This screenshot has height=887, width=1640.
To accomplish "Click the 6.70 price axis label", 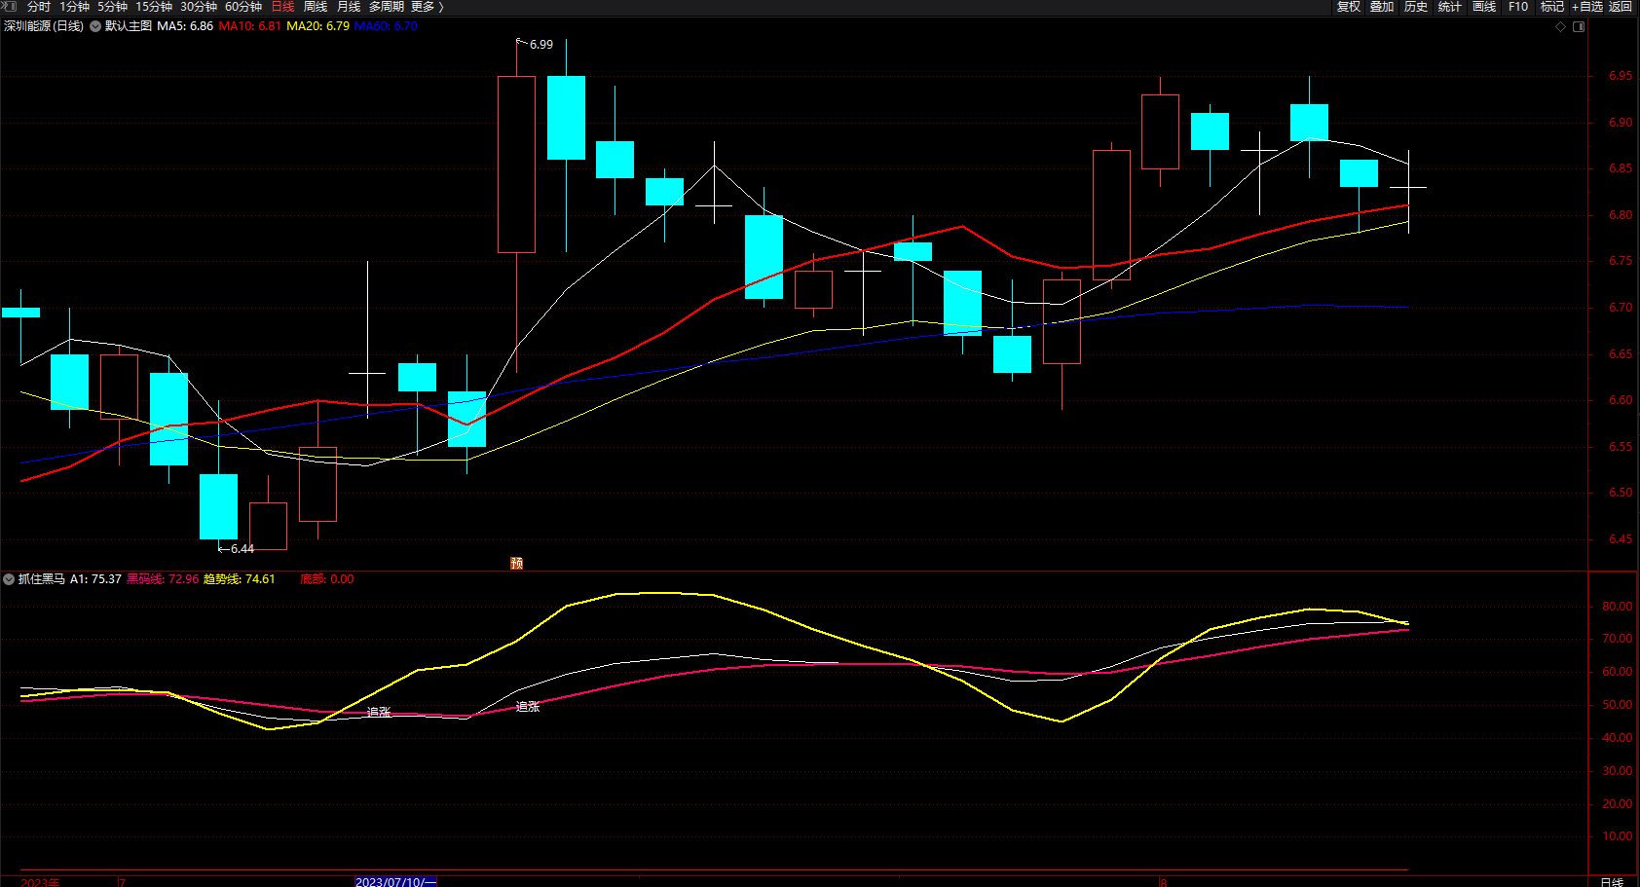I will point(1621,308).
